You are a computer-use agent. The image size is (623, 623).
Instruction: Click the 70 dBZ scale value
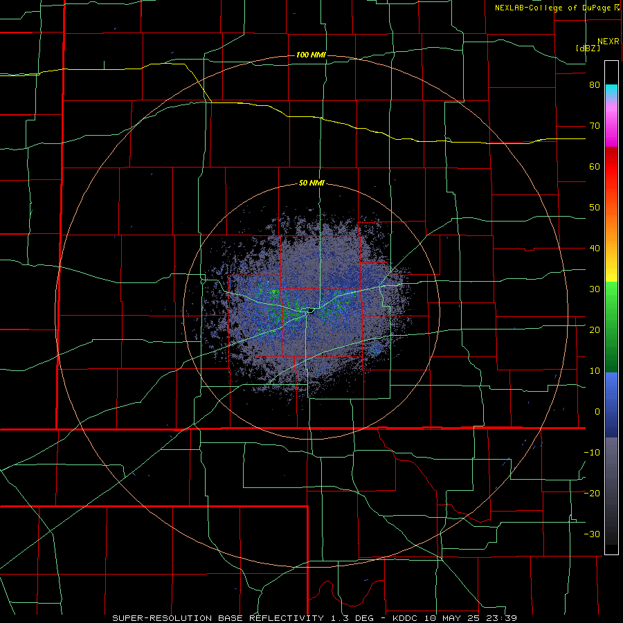click(595, 125)
